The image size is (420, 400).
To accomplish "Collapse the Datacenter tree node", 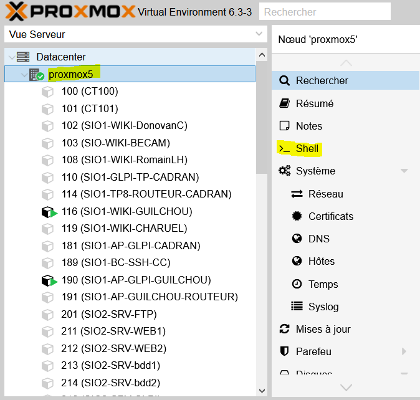I will pyautogui.click(x=11, y=57).
